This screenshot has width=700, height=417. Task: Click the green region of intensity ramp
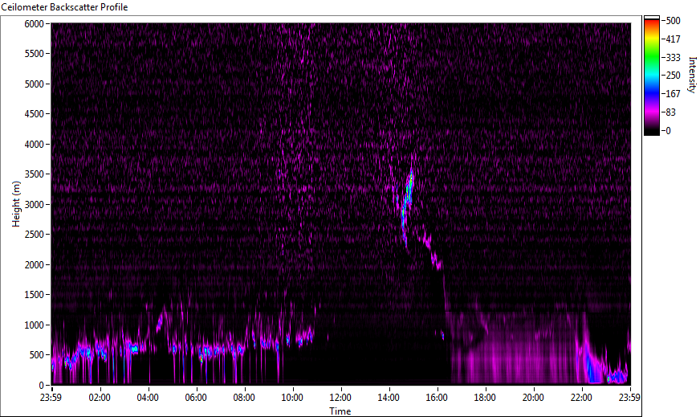pyautogui.click(x=651, y=58)
